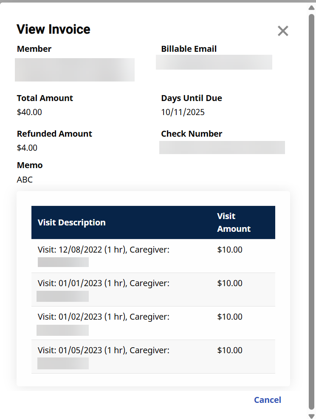Click the Cancel link
Viewport: 316px width, 419px height.
(267, 400)
